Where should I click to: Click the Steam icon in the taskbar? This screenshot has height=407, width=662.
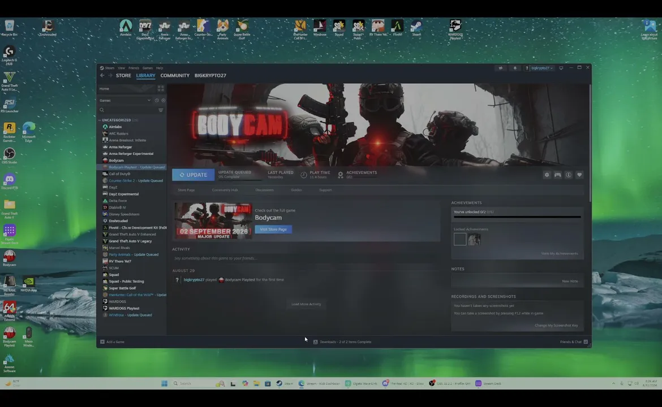click(x=279, y=383)
